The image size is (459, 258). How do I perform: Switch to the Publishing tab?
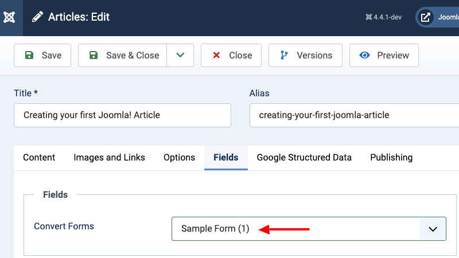coord(391,157)
